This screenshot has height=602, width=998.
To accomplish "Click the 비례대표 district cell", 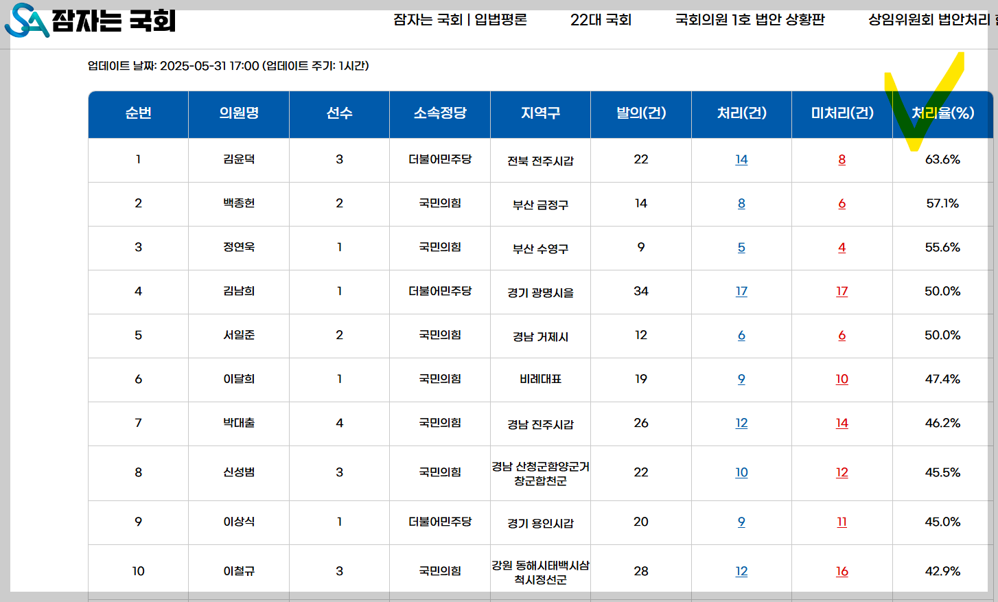I will click(540, 379).
